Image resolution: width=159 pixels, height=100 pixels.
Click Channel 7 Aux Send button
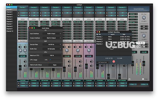pos(89,41)
